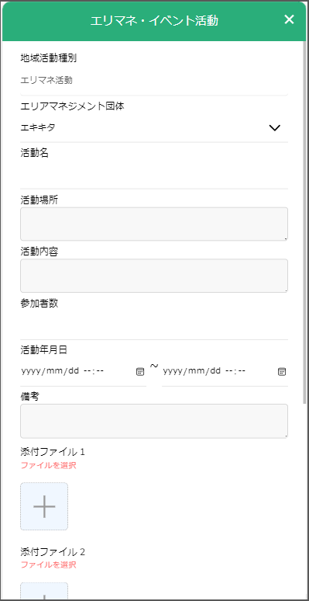The height and width of the screenshot is (601, 309).
Task: Focus the 備考 text area
Action: pyautogui.click(x=154, y=421)
